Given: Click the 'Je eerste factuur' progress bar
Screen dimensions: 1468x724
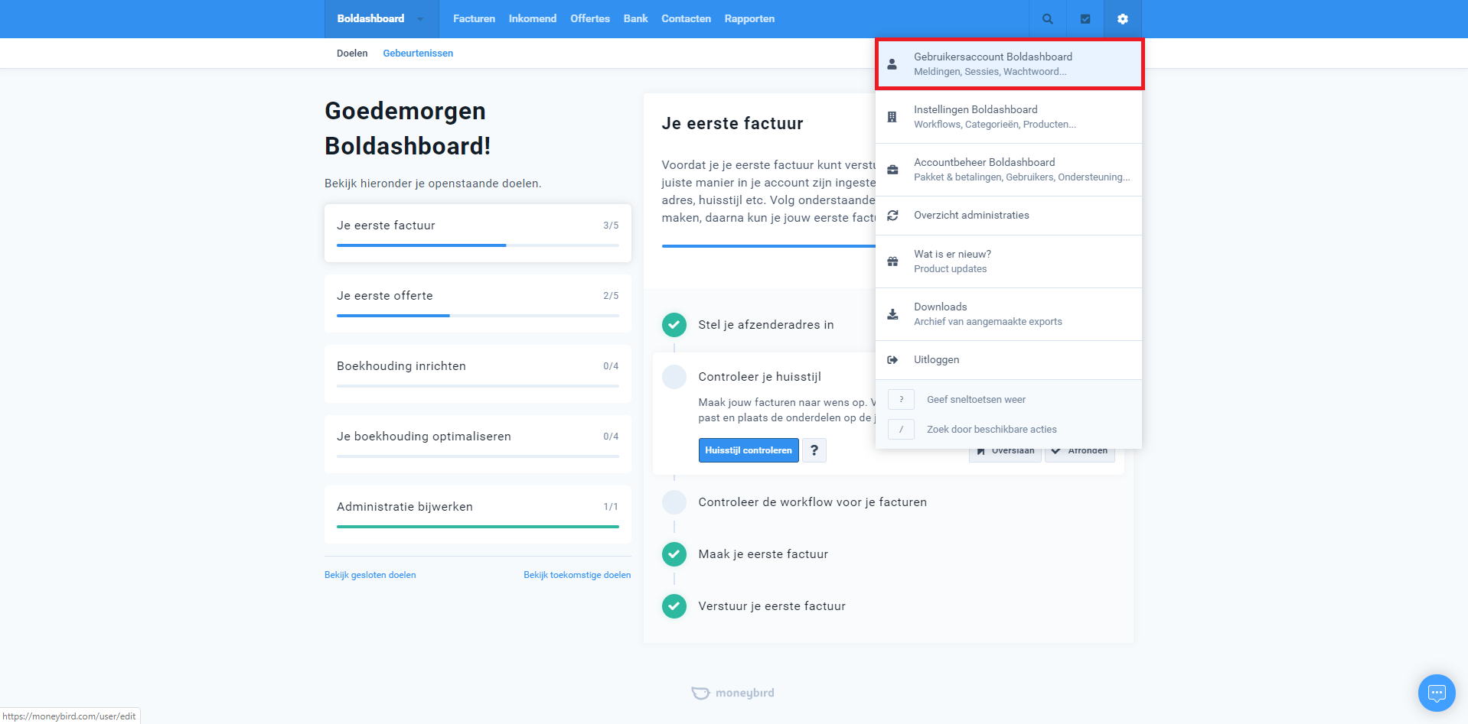Looking at the screenshot, I should coord(478,245).
